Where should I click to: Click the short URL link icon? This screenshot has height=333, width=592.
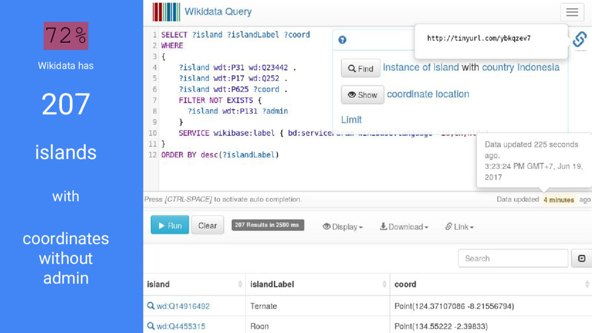[579, 39]
